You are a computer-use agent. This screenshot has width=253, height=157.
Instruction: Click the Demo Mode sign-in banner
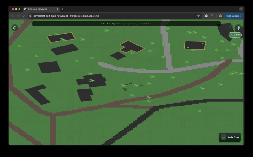click(x=126, y=24)
